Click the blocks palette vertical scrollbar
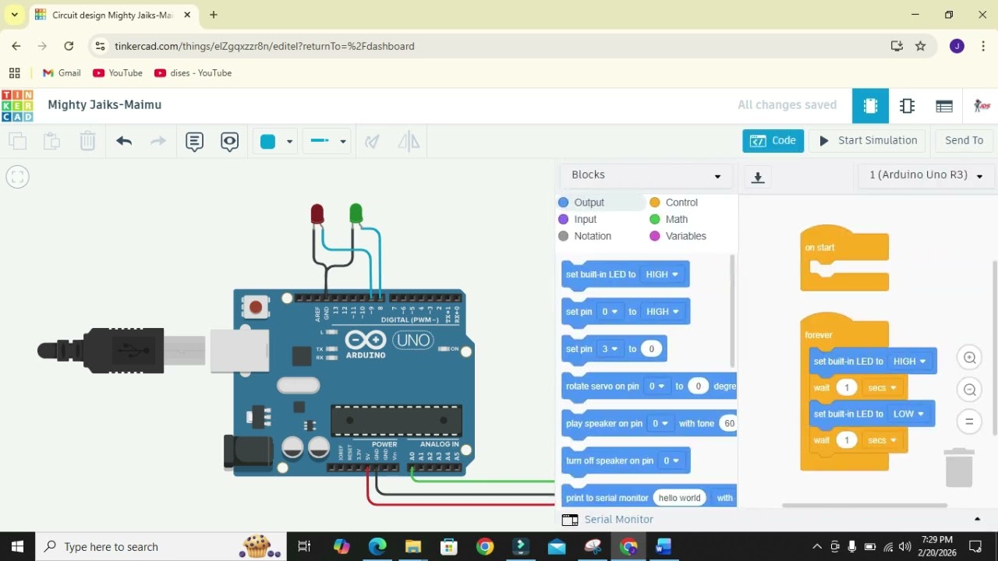Image resolution: width=998 pixels, height=561 pixels. coord(732,312)
